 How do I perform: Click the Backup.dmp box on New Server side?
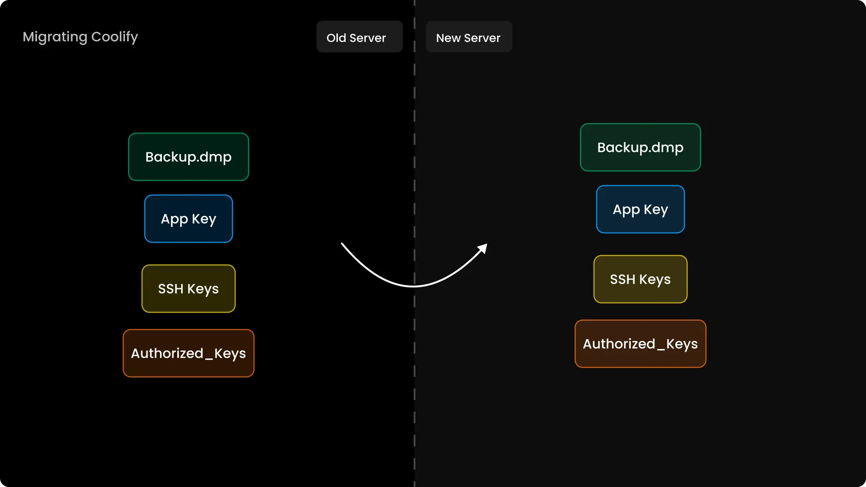tap(640, 147)
